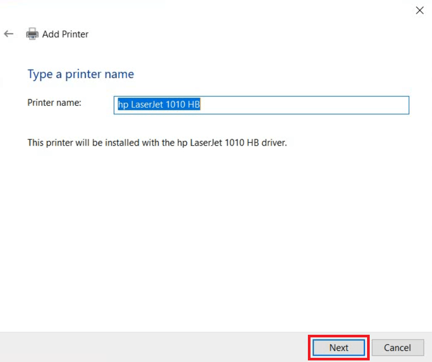Click the small printer glyph in the titlebar

[32, 34]
